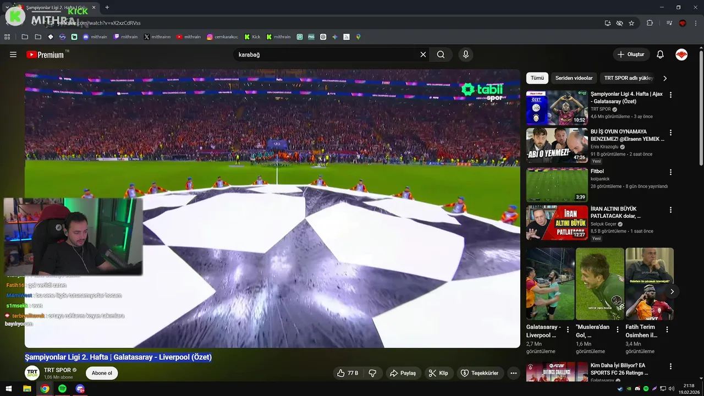Viewport: 704px width, 396px height.
Task: Bookmark this page with star icon
Action: [x=631, y=23]
